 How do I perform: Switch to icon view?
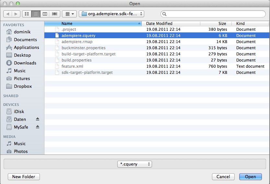27,14
